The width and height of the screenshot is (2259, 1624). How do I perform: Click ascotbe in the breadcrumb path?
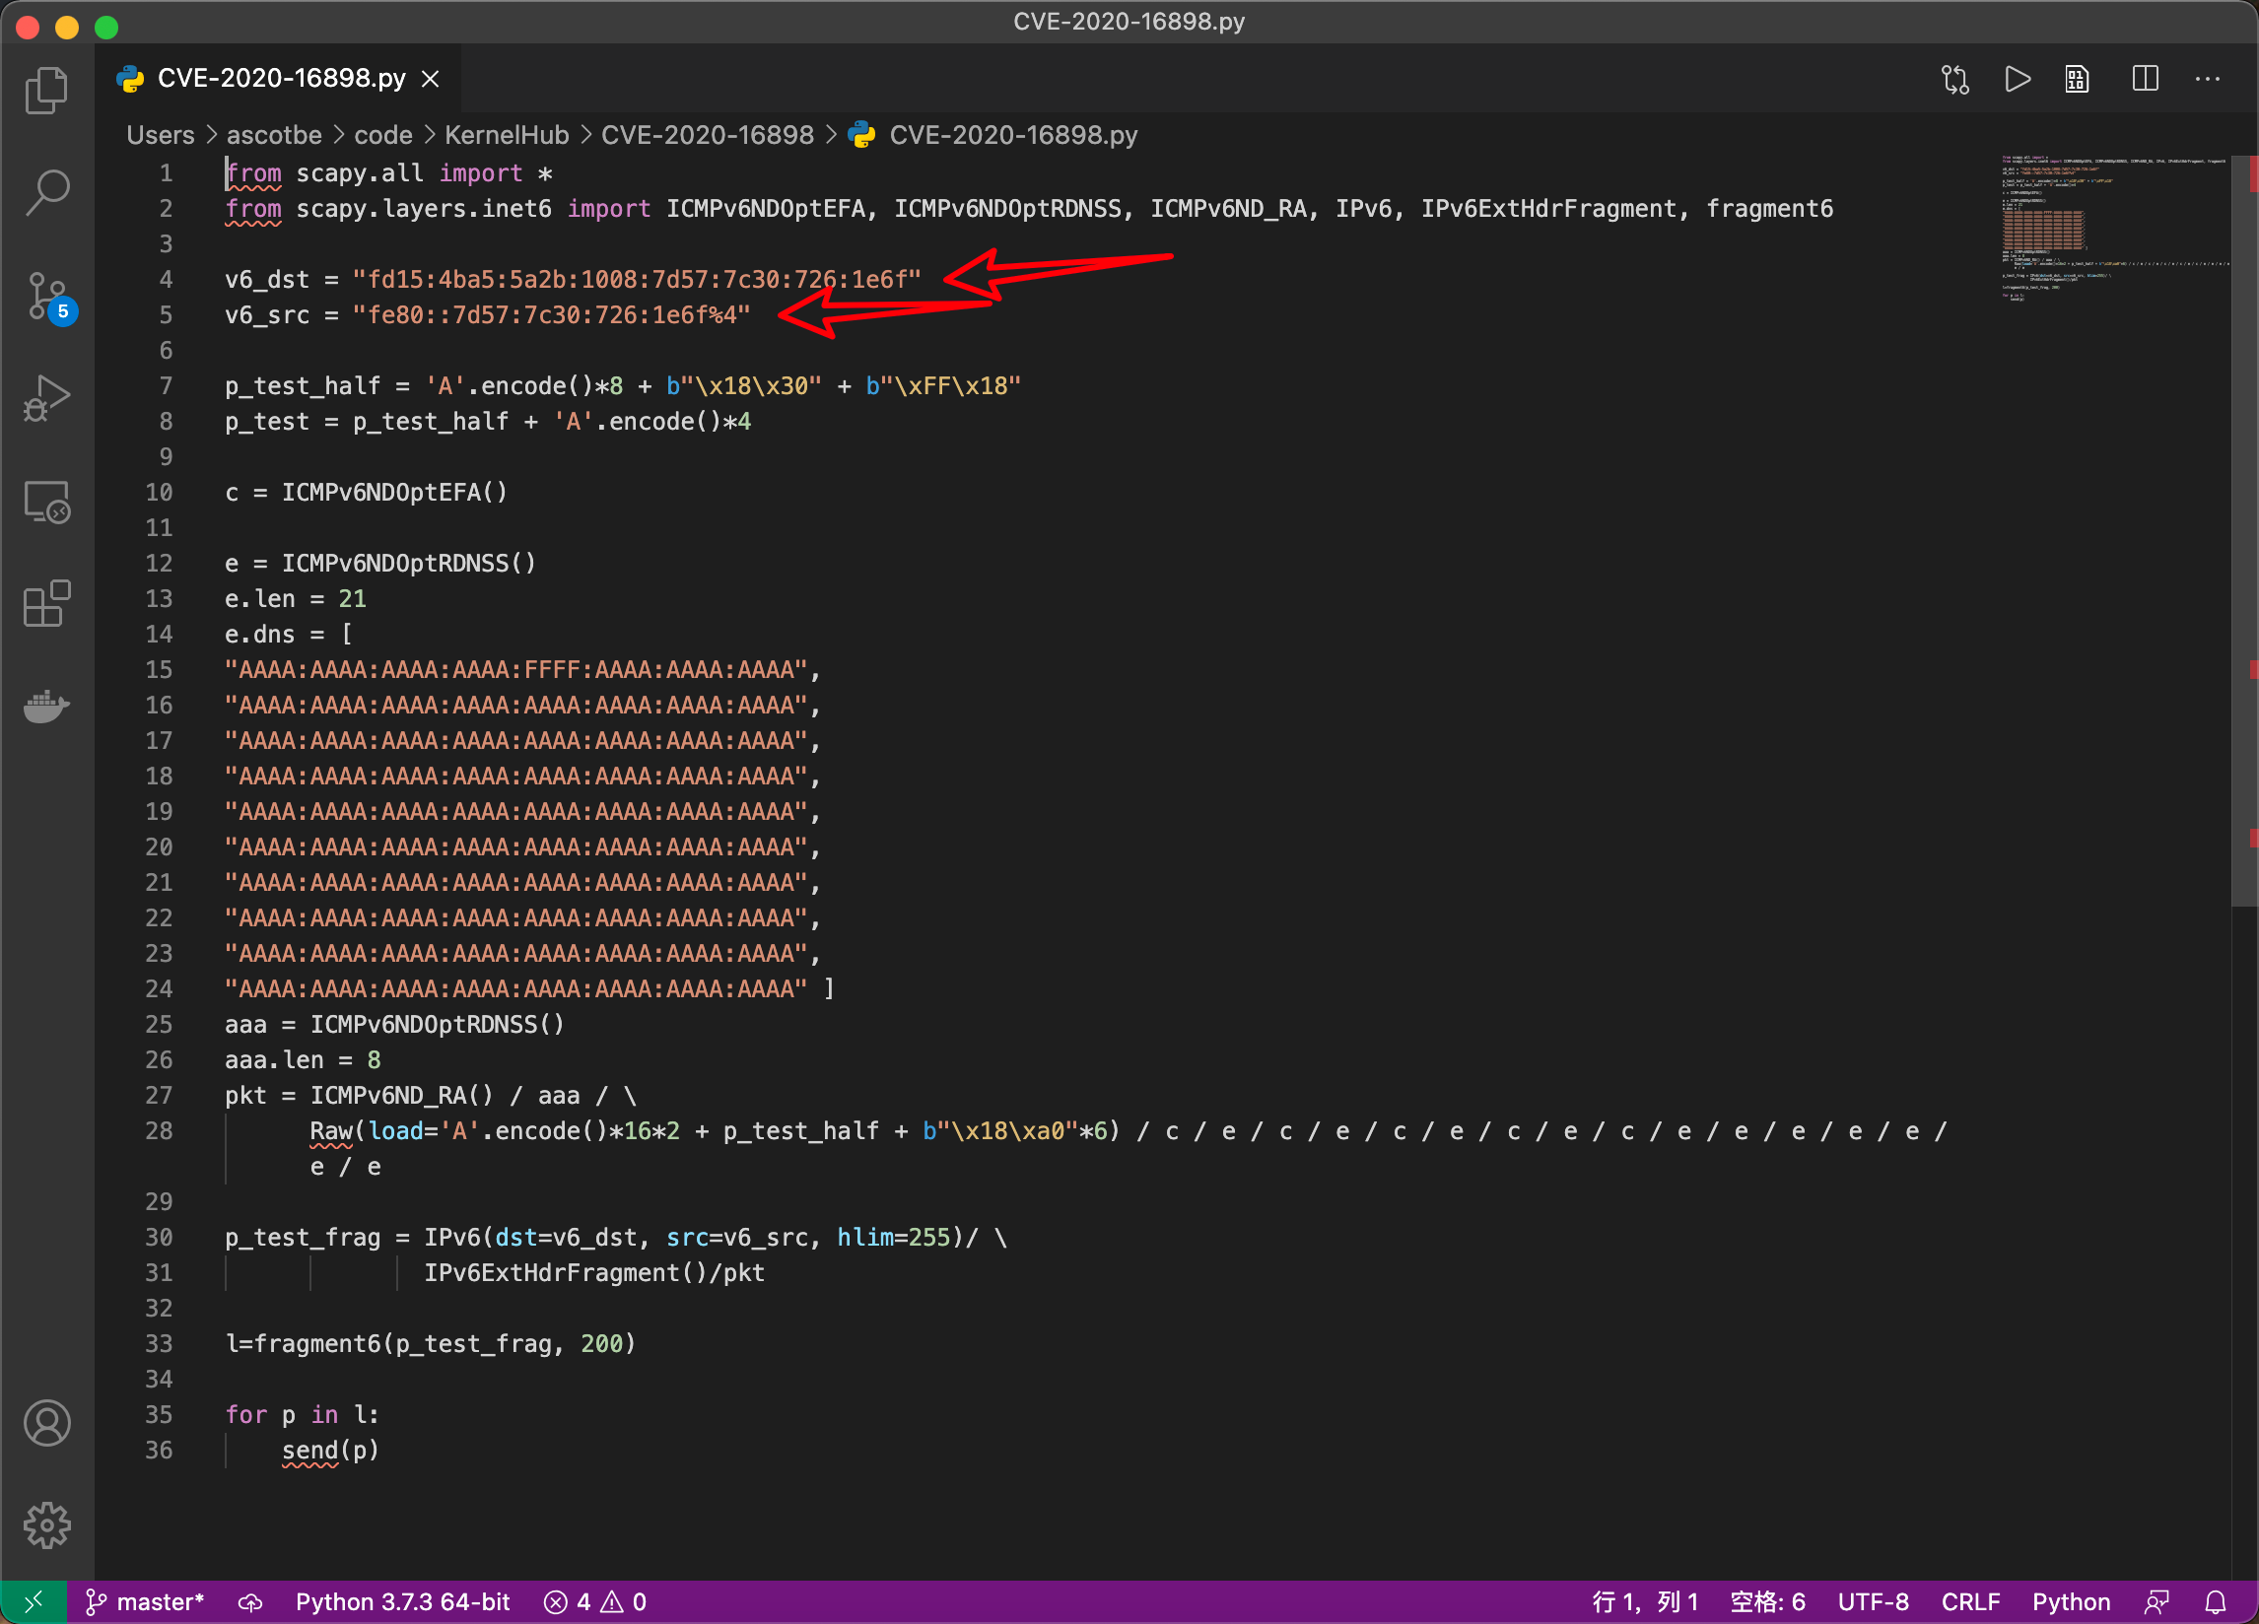[x=274, y=135]
